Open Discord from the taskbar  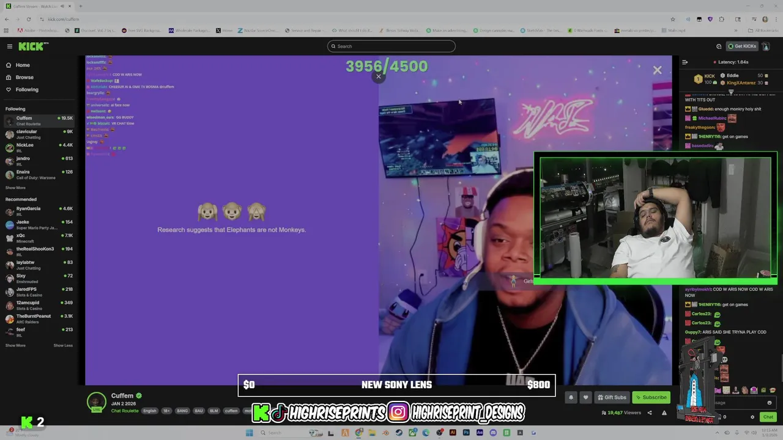pyautogui.click(x=493, y=433)
